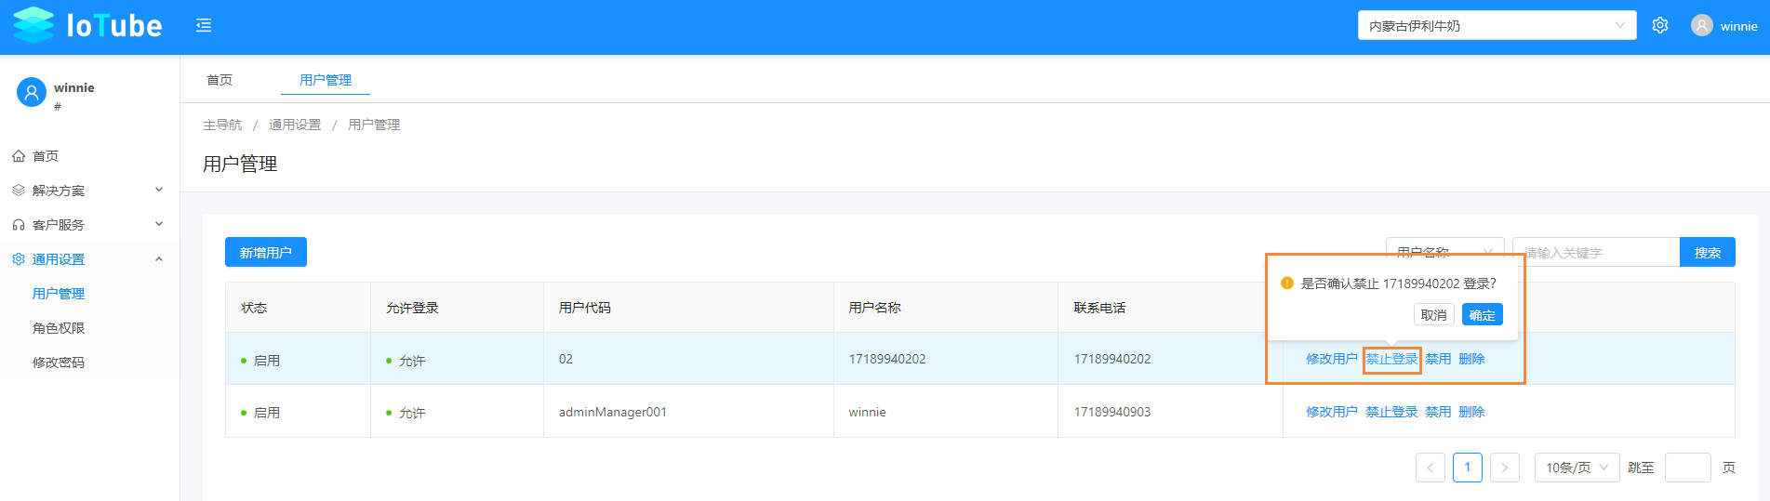Viewport: 1770px width, 501px height.
Task: Click the home icon beside 首页 in sidebar
Action: click(19, 156)
